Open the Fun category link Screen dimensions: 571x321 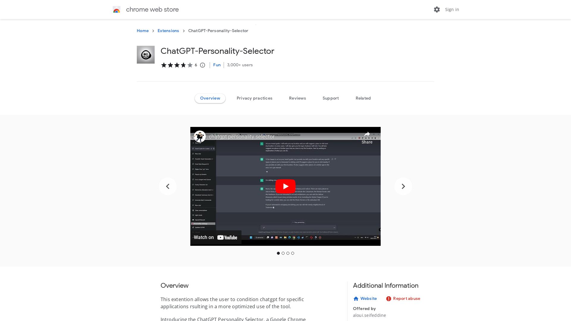click(x=217, y=65)
